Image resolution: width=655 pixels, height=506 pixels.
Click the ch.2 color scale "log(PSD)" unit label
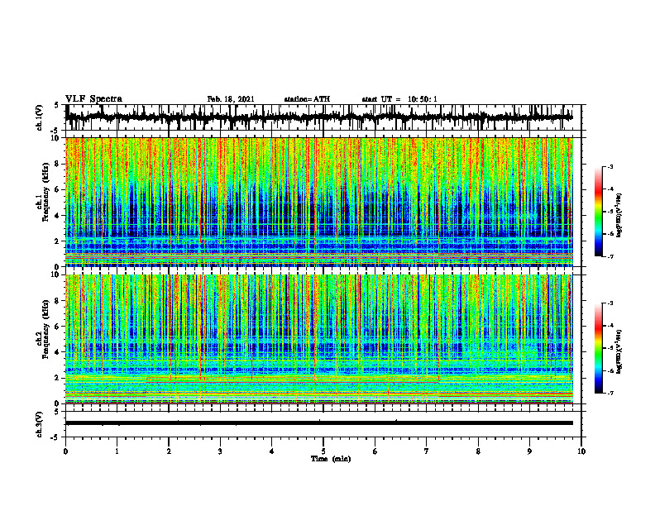(x=619, y=351)
